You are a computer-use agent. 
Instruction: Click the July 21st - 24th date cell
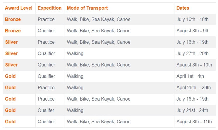[192, 110]
